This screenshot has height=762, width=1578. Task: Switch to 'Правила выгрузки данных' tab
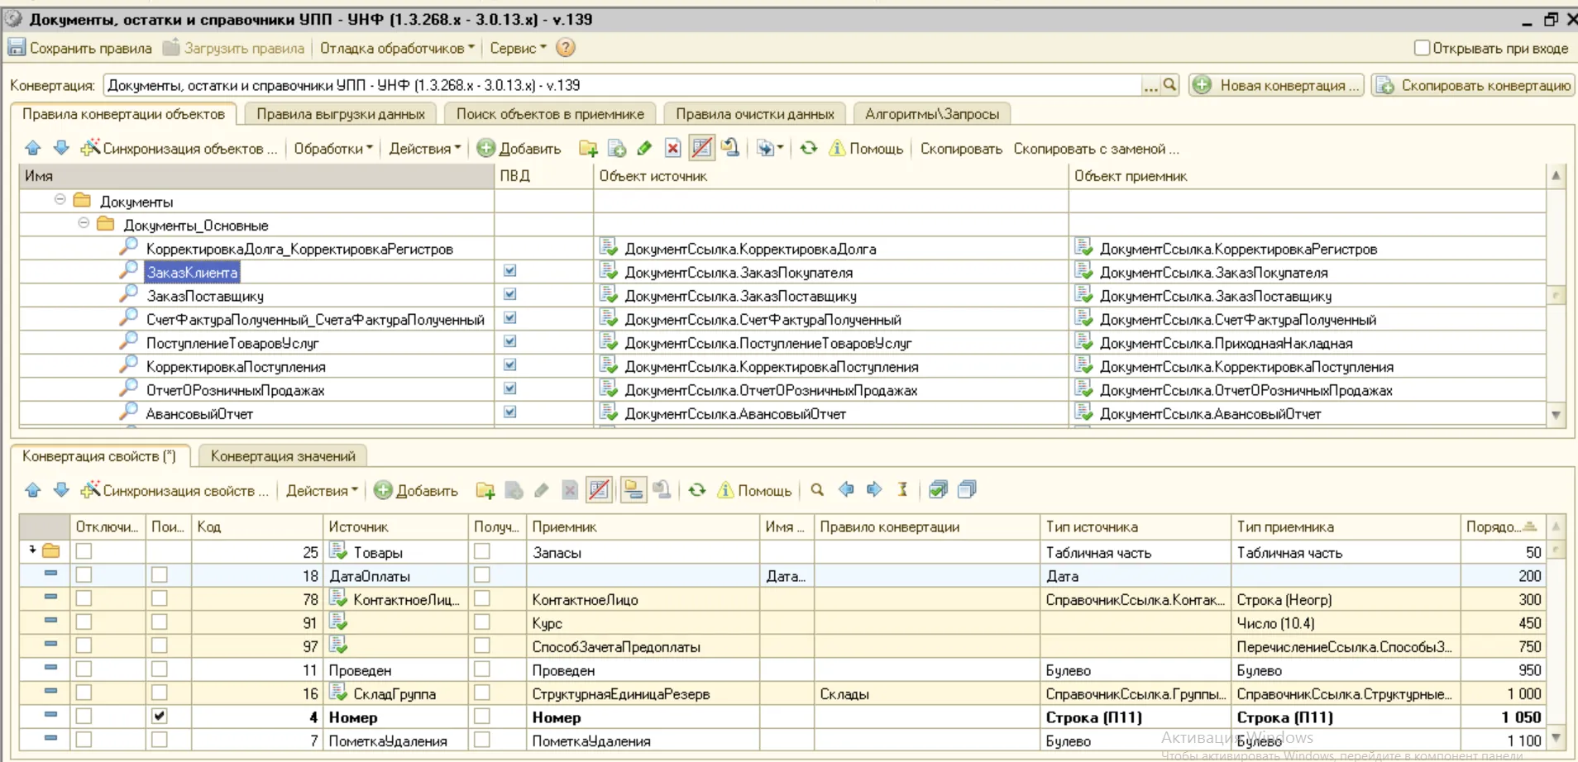pyautogui.click(x=340, y=114)
